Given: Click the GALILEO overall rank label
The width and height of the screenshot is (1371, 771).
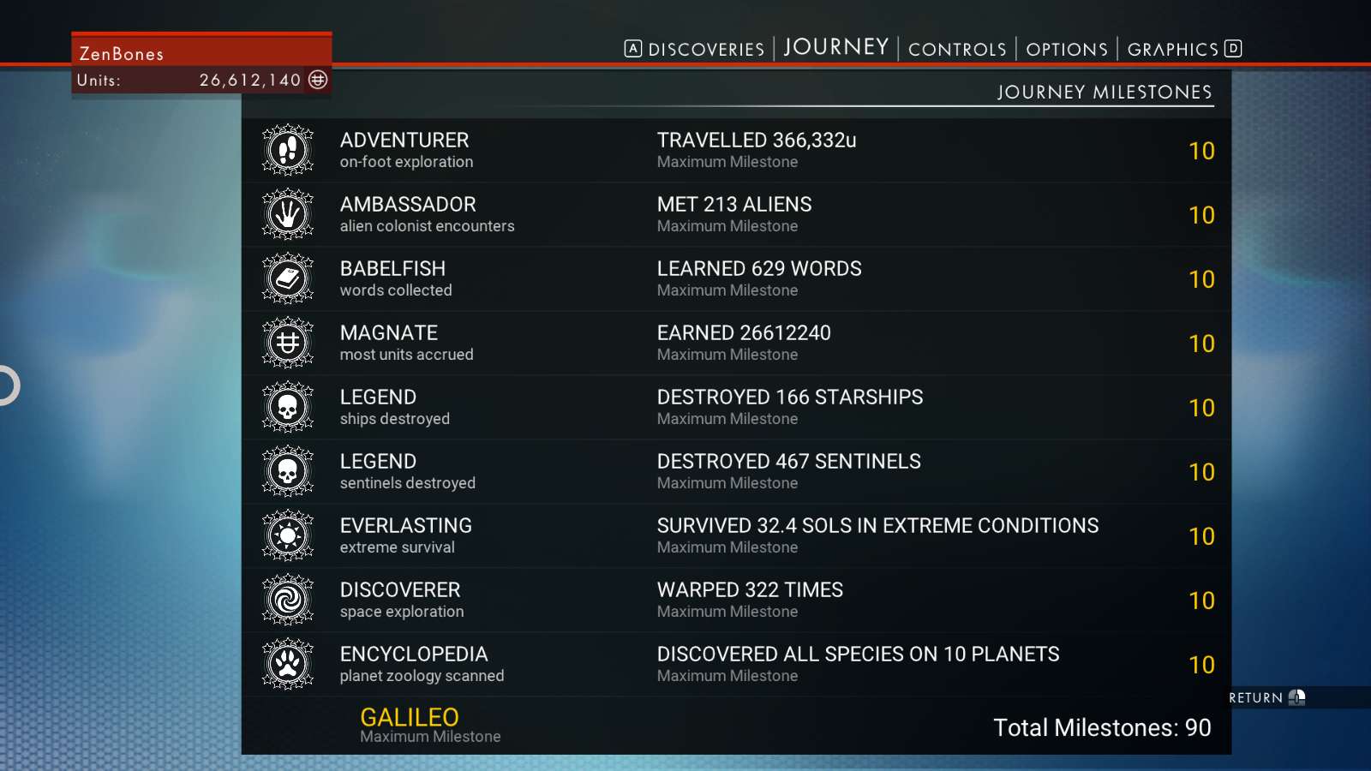Looking at the screenshot, I should (410, 717).
